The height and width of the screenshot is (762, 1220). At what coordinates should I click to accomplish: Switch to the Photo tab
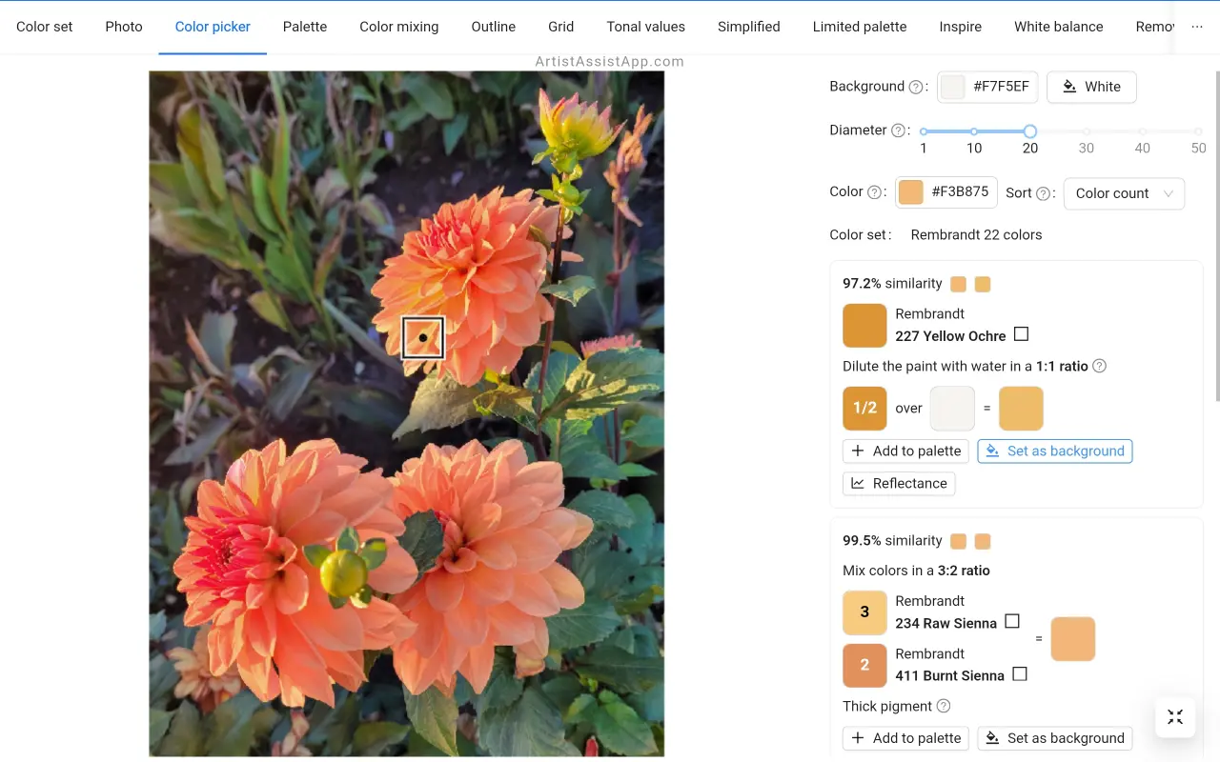124,27
